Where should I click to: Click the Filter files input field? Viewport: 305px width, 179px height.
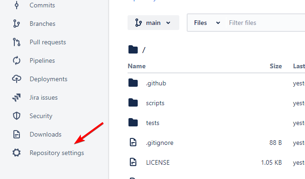pos(266,23)
